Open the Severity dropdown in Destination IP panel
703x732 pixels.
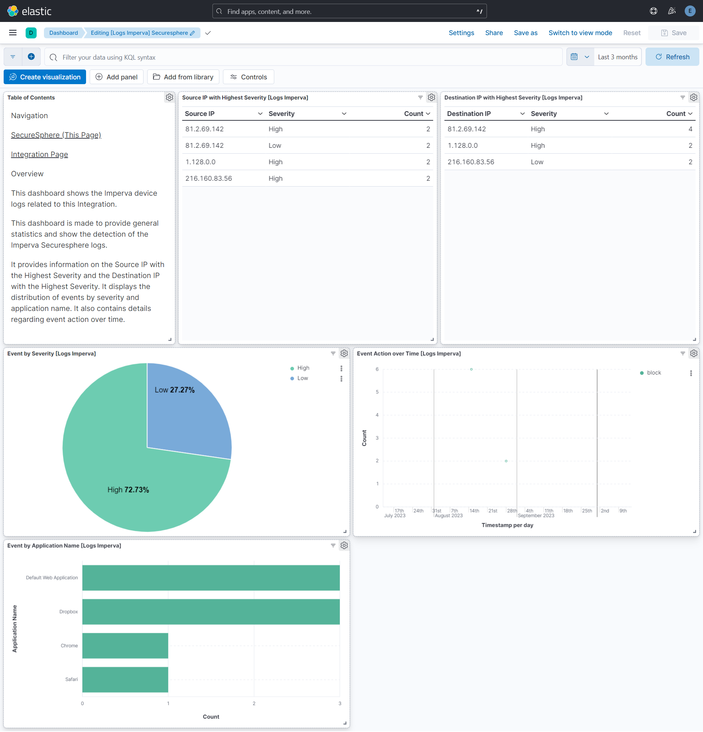tap(606, 113)
